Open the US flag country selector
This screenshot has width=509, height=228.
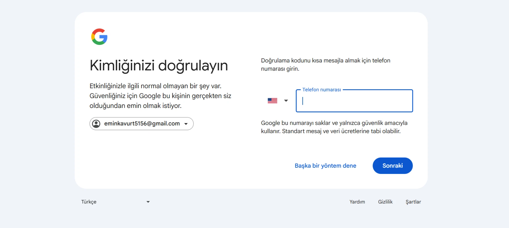click(278, 101)
